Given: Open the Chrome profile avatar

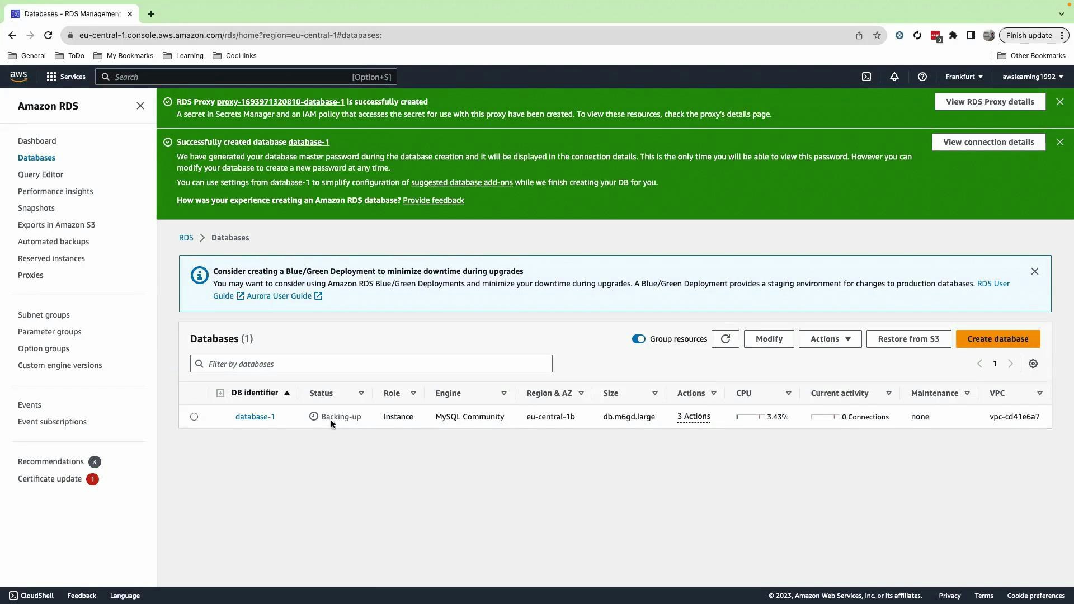Looking at the screenshot, I should point(989,35).
